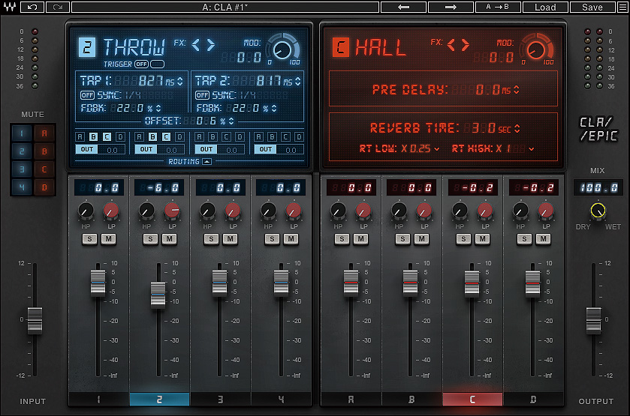The height and width of the screenshot is (416, 630).
Task: Step the Tap 2 milliseconds value
Action: (x=297, y=81)
